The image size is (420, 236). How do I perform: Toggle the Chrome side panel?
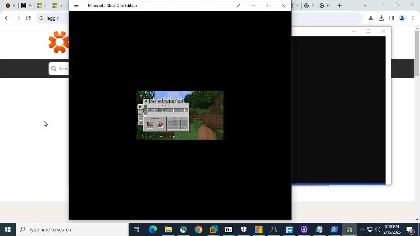click(x=391, y=18)
